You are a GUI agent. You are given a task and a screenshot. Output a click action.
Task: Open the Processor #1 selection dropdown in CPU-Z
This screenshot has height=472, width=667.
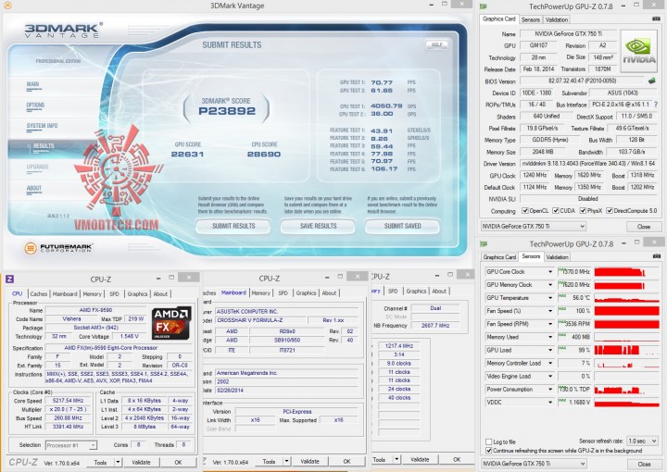(71, 445)
